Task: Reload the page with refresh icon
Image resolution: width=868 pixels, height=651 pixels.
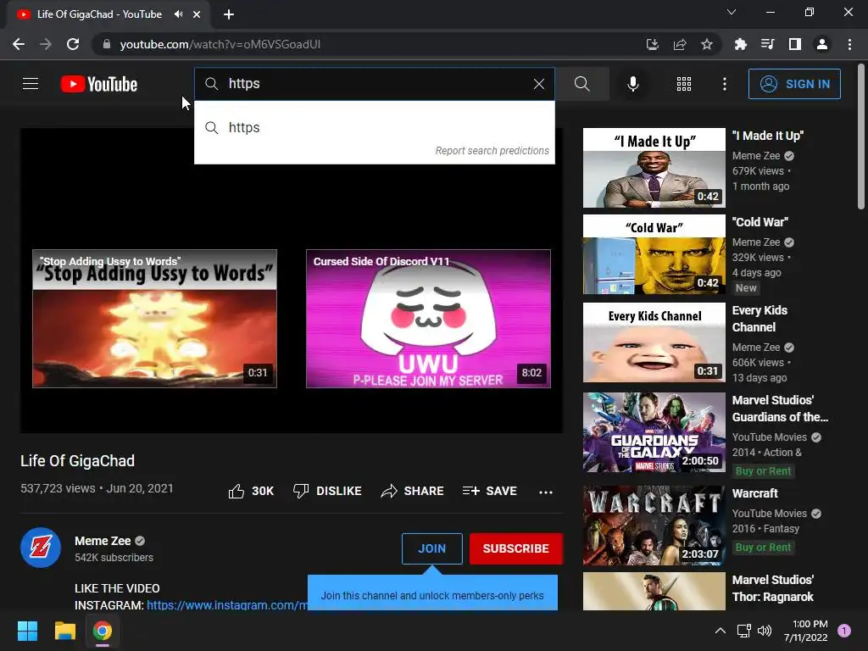Action: (x=73, y=44)
